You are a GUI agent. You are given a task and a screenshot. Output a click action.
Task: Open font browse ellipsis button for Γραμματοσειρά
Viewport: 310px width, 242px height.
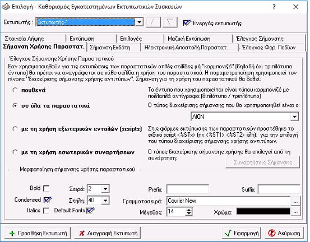pos(295,201)
